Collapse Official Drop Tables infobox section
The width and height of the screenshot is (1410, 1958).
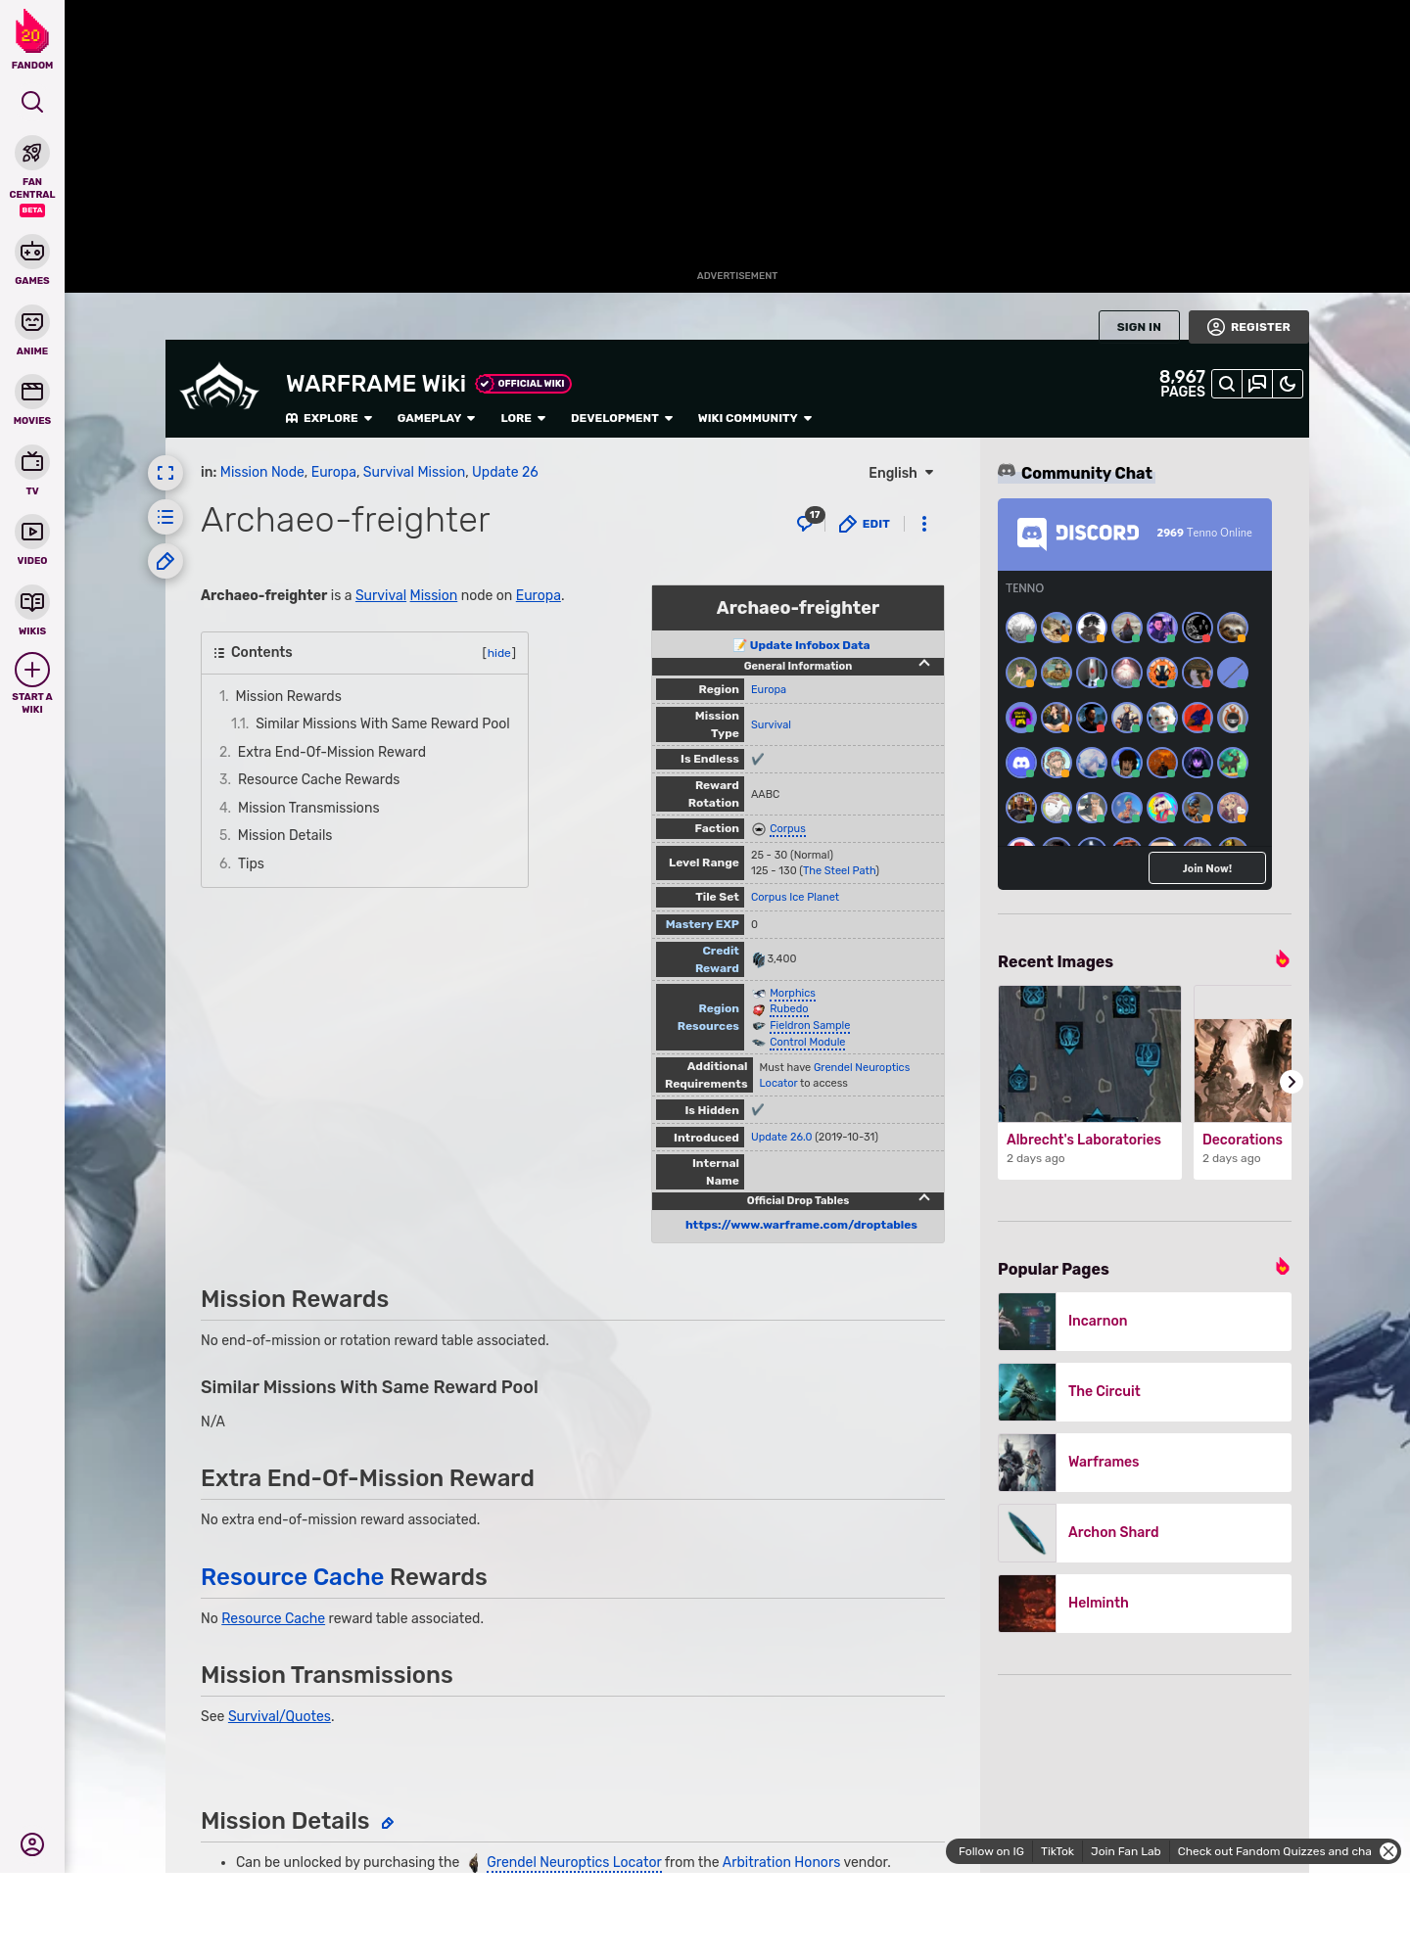(x=924, y=1199)
